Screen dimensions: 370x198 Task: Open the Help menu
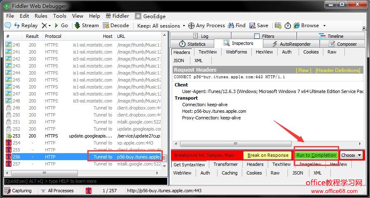pyautogui.click(x=94, y=16)
